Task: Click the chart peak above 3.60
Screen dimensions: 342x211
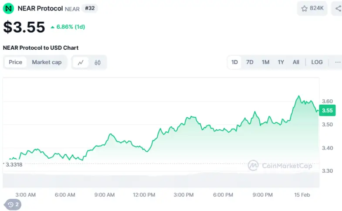Action: [x=298, y=96]
